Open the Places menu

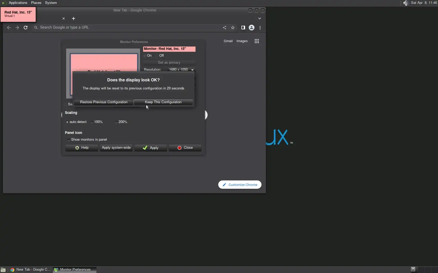(36, 3)
